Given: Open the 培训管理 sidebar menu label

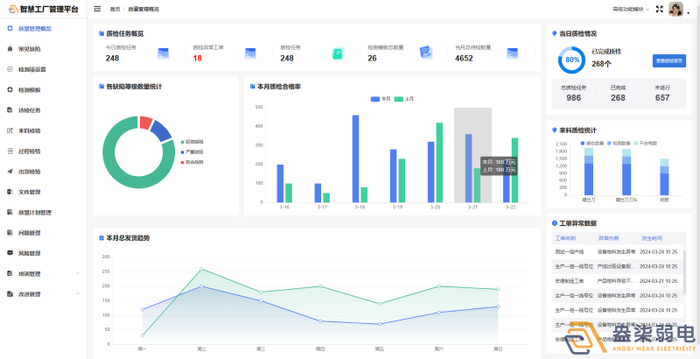Looking at the screenshot, I should click(30, 274).
